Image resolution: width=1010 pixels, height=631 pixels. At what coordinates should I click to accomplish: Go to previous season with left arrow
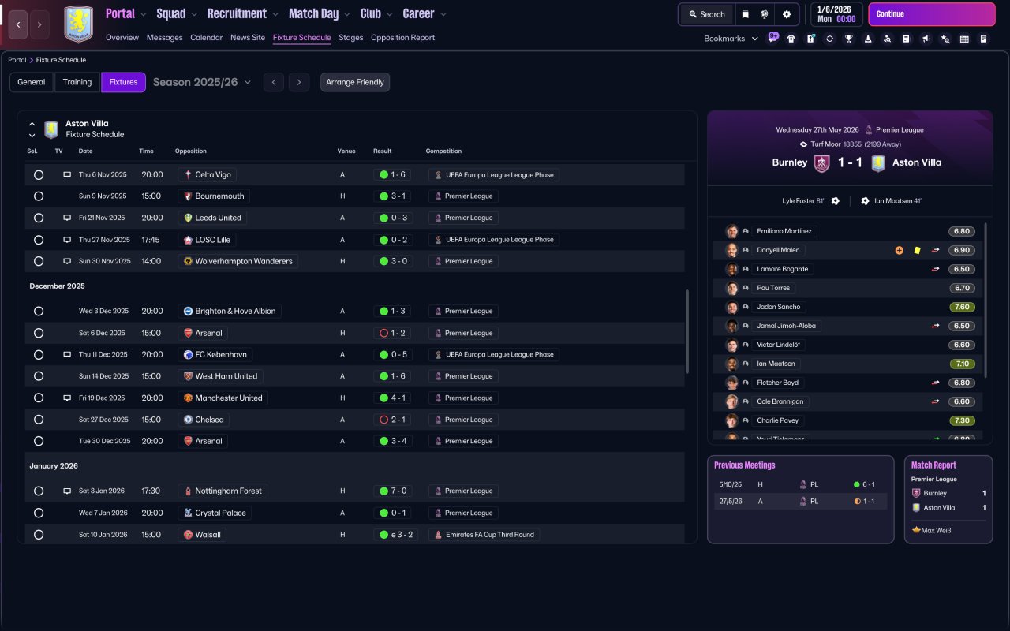pyautogui.click(x=274, y=82)
